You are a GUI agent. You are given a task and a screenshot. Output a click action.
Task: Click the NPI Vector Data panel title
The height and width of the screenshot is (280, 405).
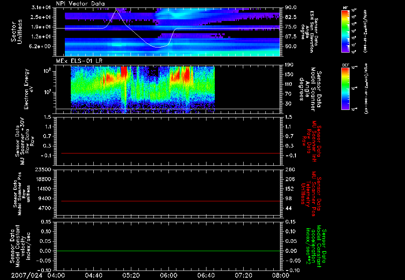80,4
